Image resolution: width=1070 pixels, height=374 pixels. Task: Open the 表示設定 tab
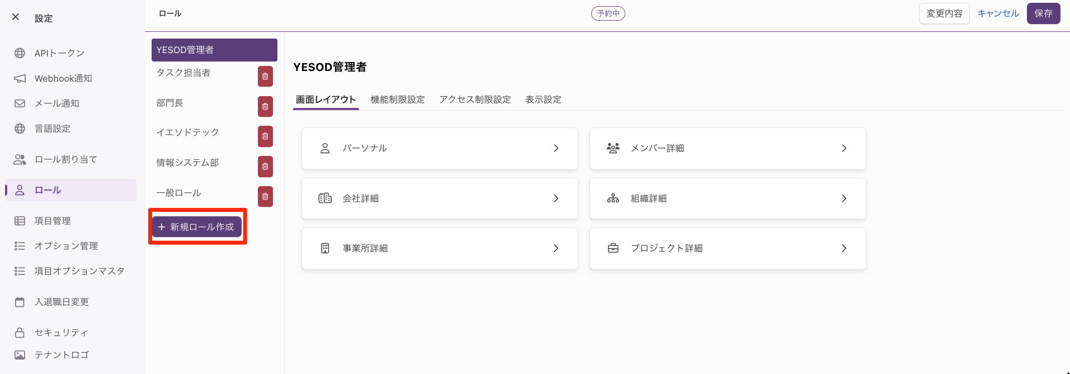pyautogui.click(x=543, y=100)
